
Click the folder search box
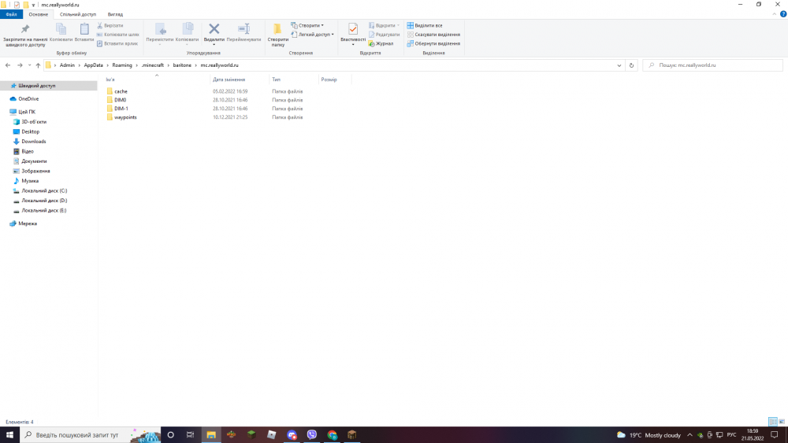pyautogui.click(x=712, y=65)
